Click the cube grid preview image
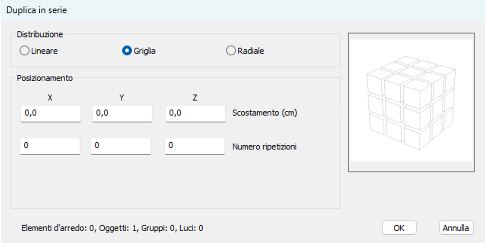 (411, 102)
